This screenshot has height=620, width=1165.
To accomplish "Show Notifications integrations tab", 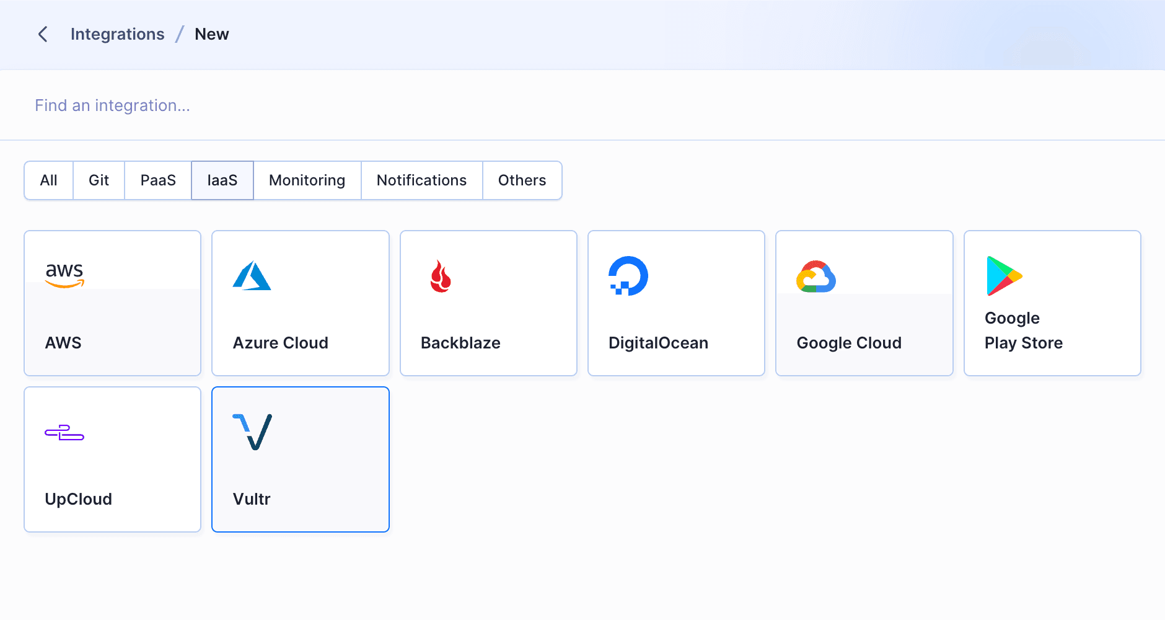I will pyautogui.click(x=422, y=180).
